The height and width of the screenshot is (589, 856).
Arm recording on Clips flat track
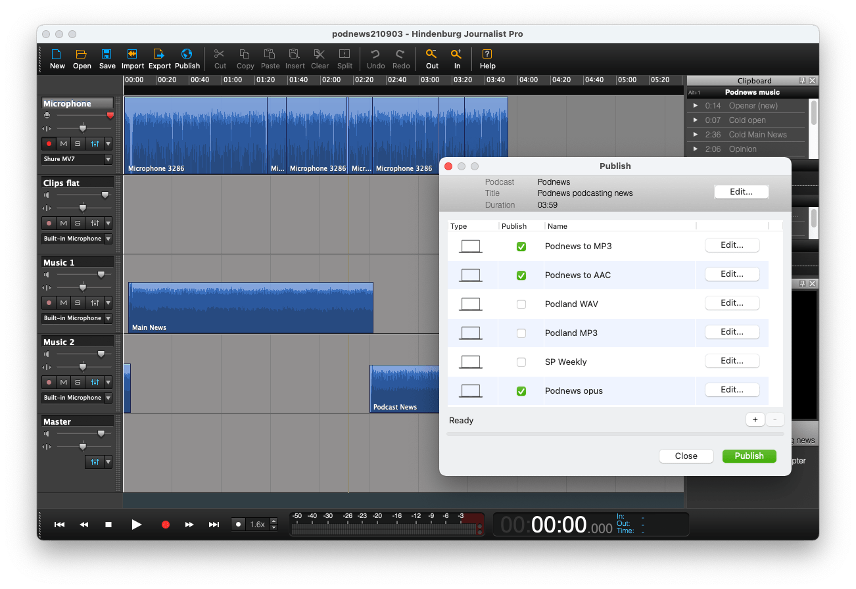[49, 223]
